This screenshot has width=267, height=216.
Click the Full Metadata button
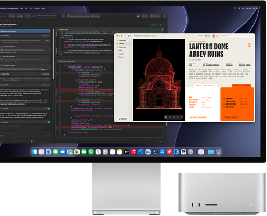click(198, 117)
